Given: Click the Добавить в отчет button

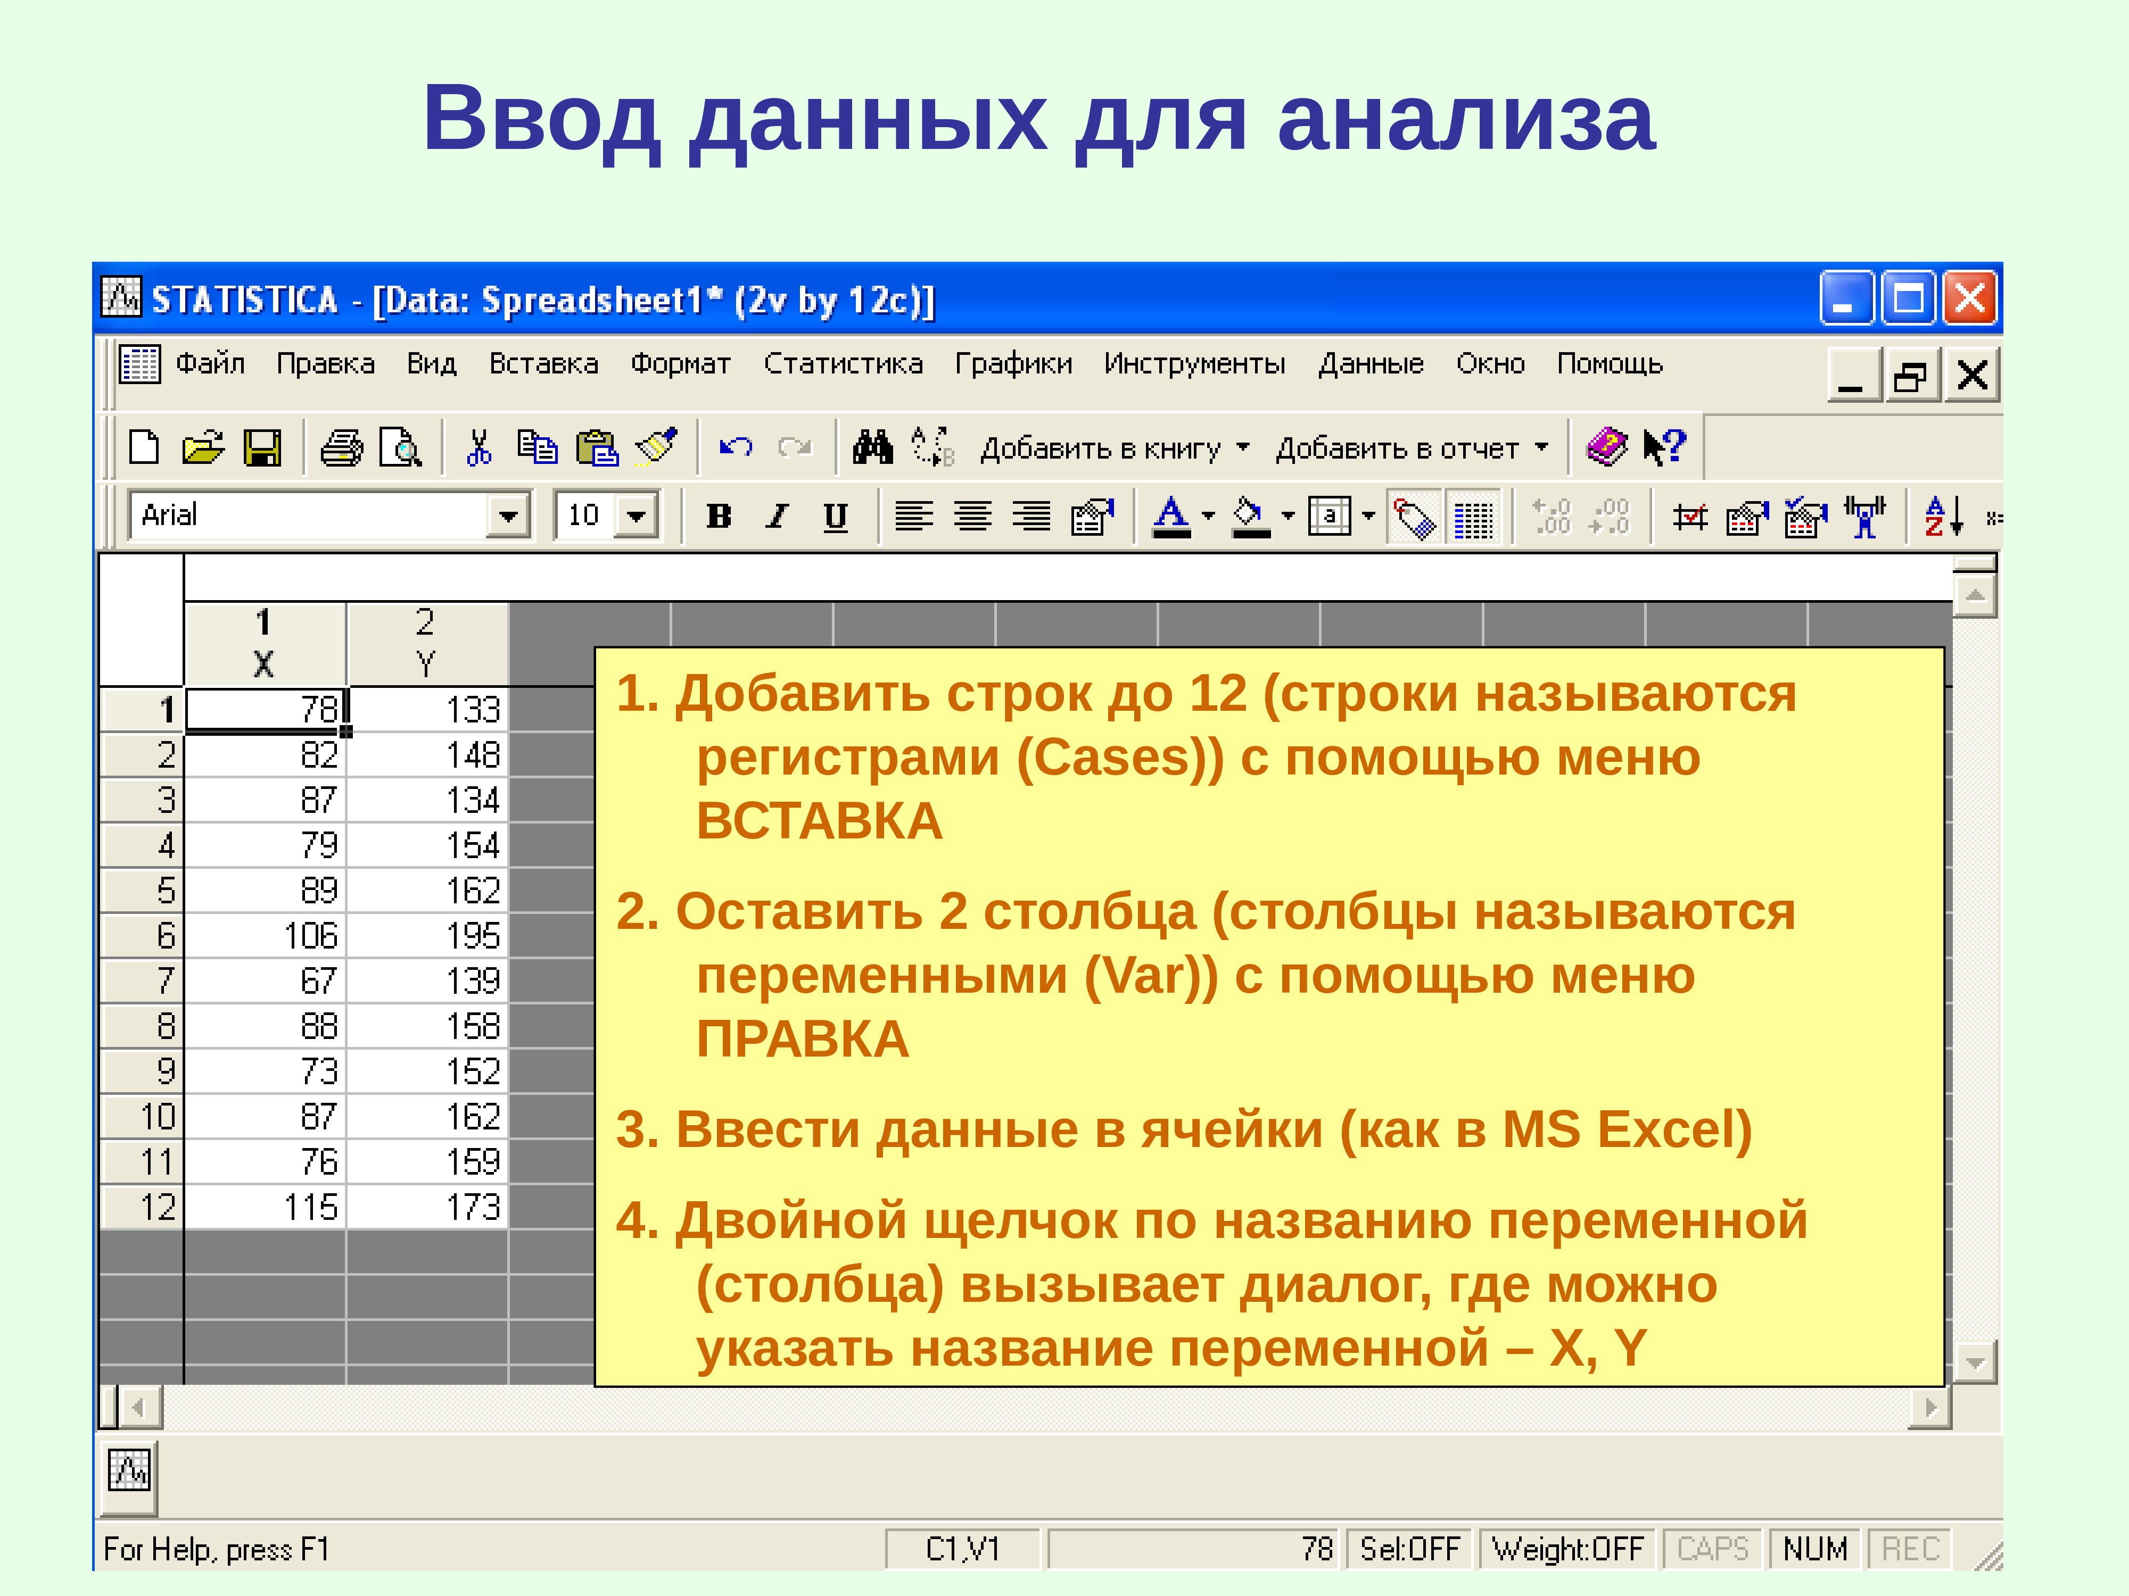Looking at the screenshot, I should 1397,448.
